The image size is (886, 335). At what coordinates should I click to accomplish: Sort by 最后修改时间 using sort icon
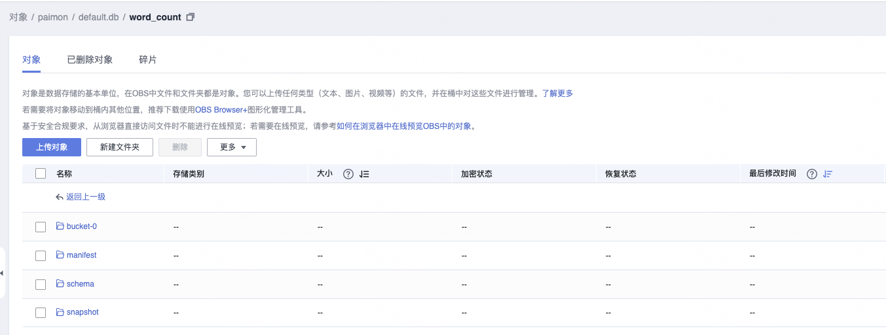tap(828, 174)
